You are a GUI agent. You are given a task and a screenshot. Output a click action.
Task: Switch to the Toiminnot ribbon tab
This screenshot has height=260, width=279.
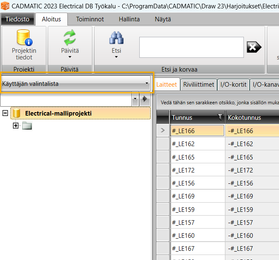point(90,19)
